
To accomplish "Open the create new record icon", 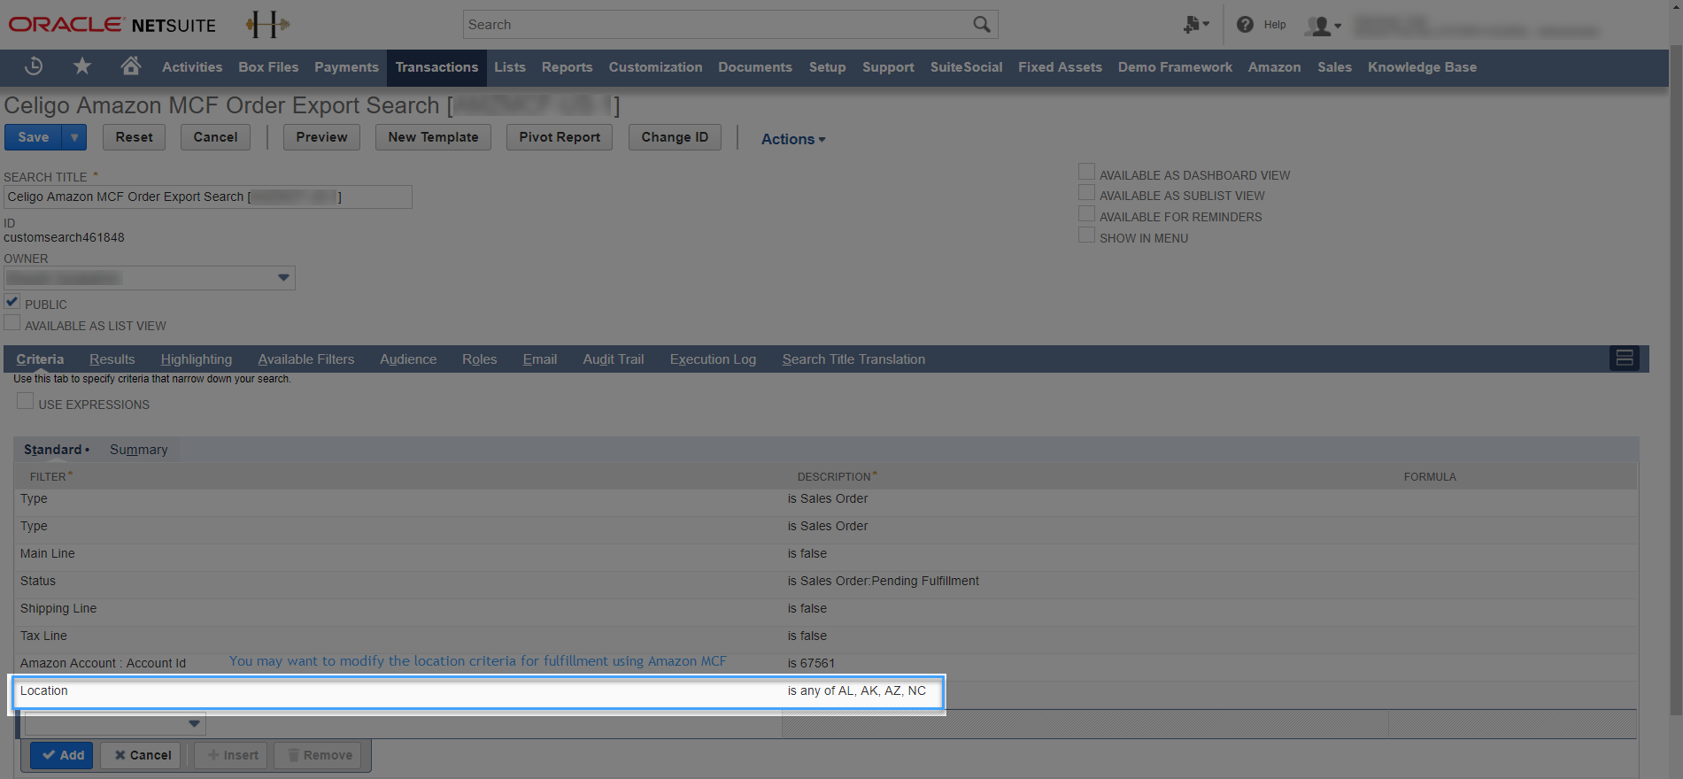I will 1196,25.
